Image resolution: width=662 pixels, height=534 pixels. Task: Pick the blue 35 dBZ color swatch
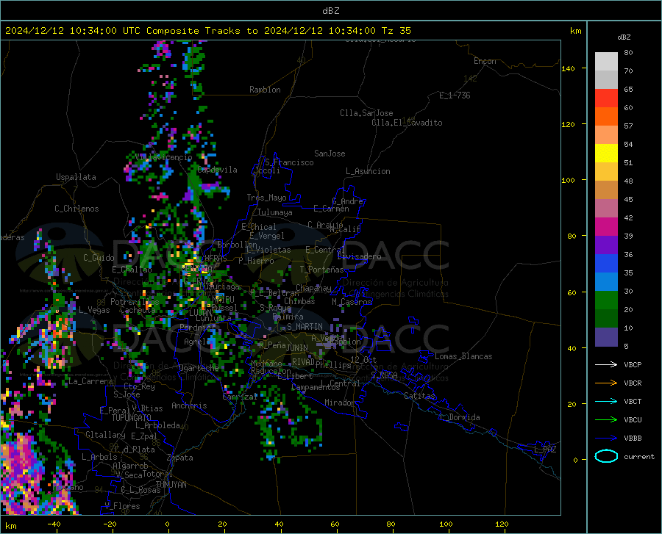[x=606, y=264]
